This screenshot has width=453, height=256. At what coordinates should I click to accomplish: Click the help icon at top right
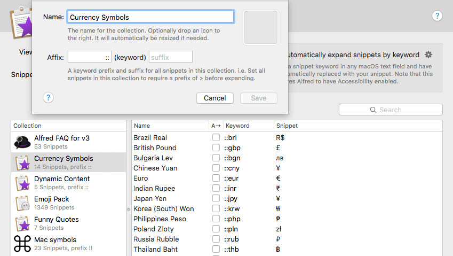(x=437, y=15)
